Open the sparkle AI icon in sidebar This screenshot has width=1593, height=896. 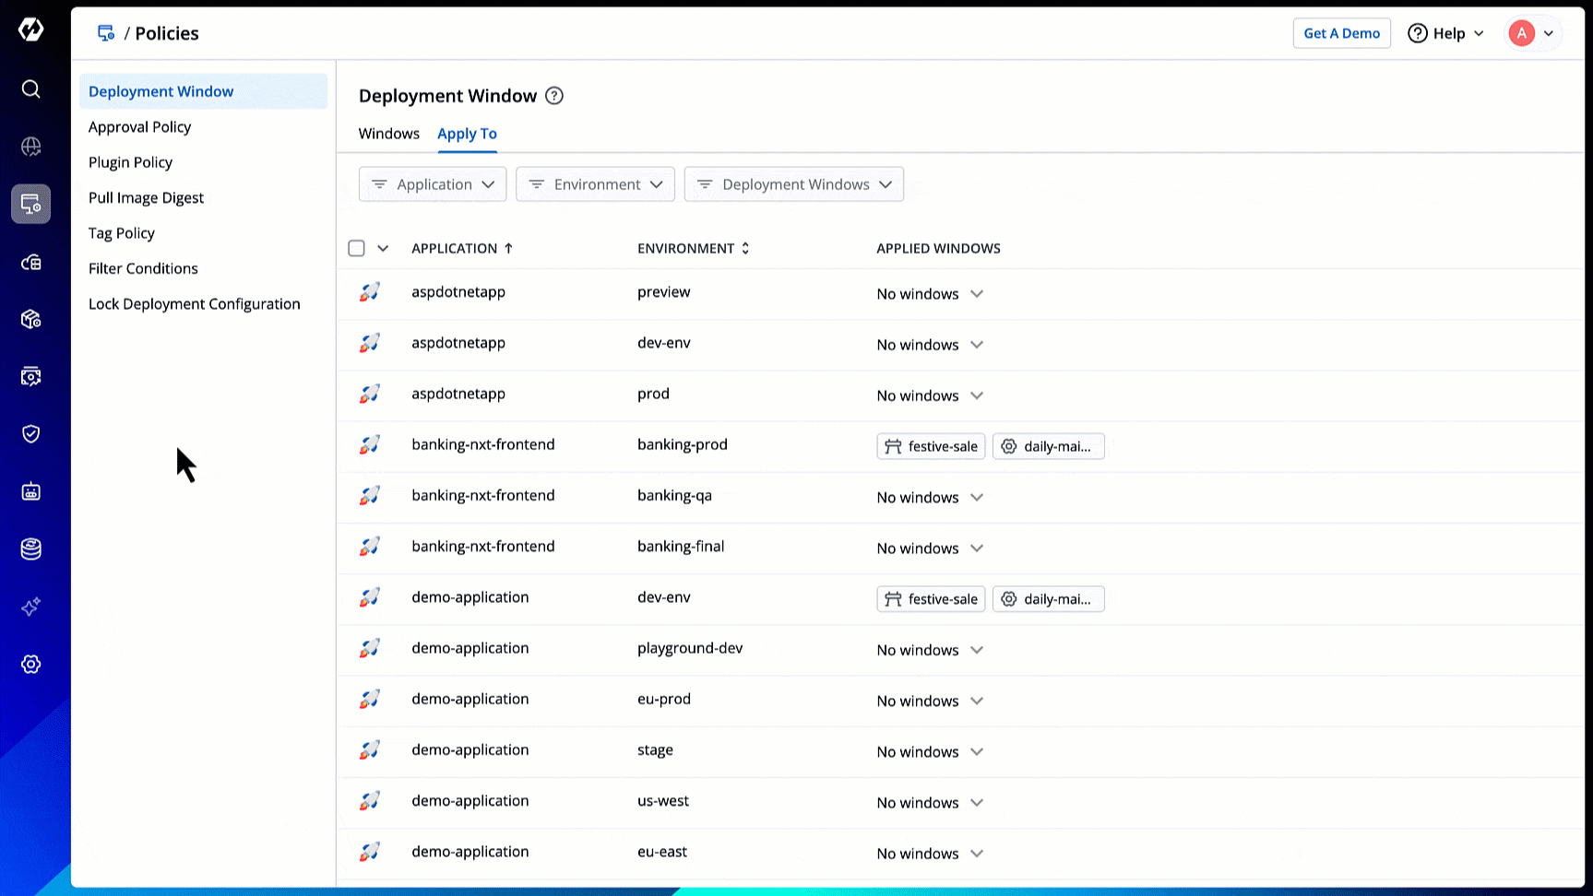coord(30,607)
